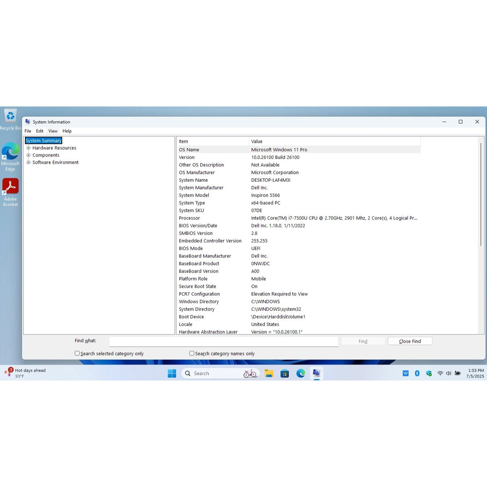Open Microsoft Store from the taskbar

[285, 373]
